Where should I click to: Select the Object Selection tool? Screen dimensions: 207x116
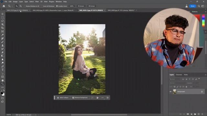[x=2, y=24]
